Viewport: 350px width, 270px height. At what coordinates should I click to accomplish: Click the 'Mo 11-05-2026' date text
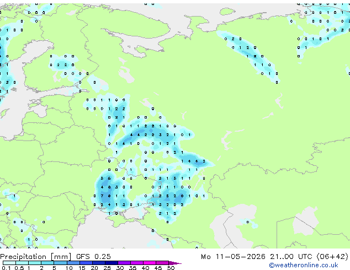tap(233, 257)
